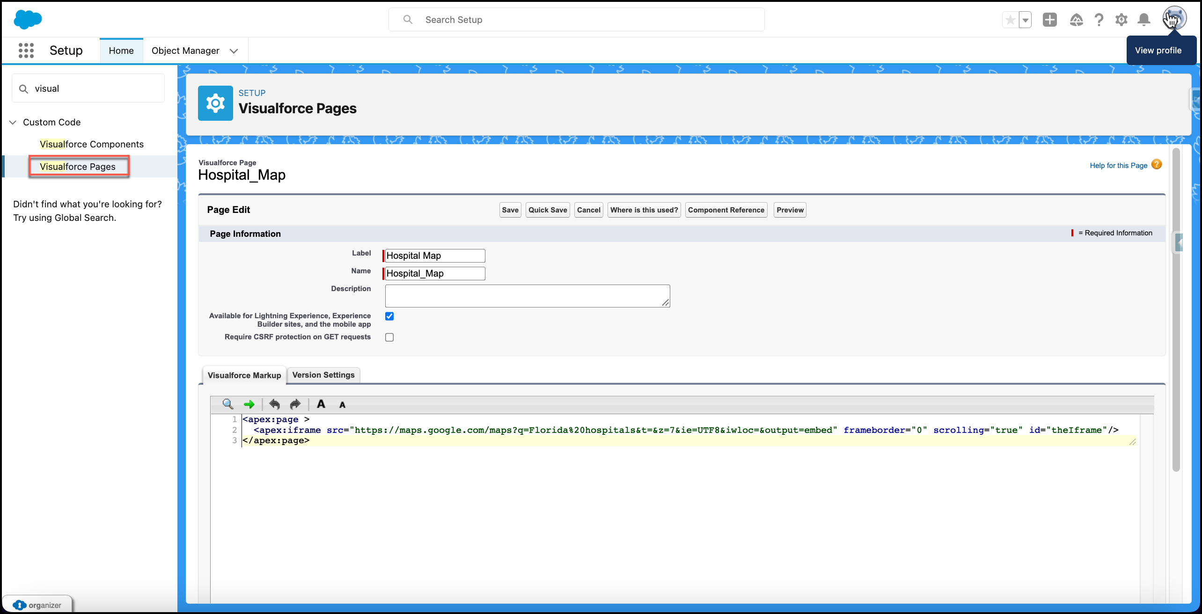Click the Visualforce Pages gear header icon
Viewport: 1202px width, 614px height.
click(x=215, y=103)
